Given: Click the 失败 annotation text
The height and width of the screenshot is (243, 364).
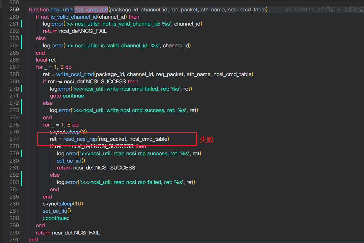Looking at the screenshot, I should coord(207,140).
